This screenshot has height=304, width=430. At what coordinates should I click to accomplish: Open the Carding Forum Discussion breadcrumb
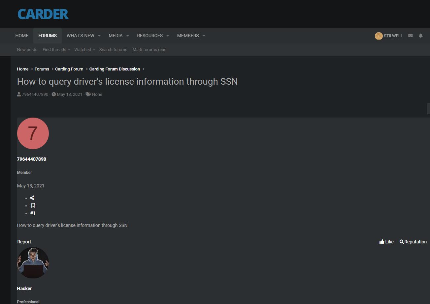(x=115, y=69)
